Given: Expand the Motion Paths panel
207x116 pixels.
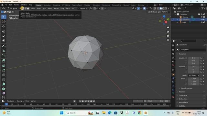Looking at the screenshot, I should [x=183, y=102].
